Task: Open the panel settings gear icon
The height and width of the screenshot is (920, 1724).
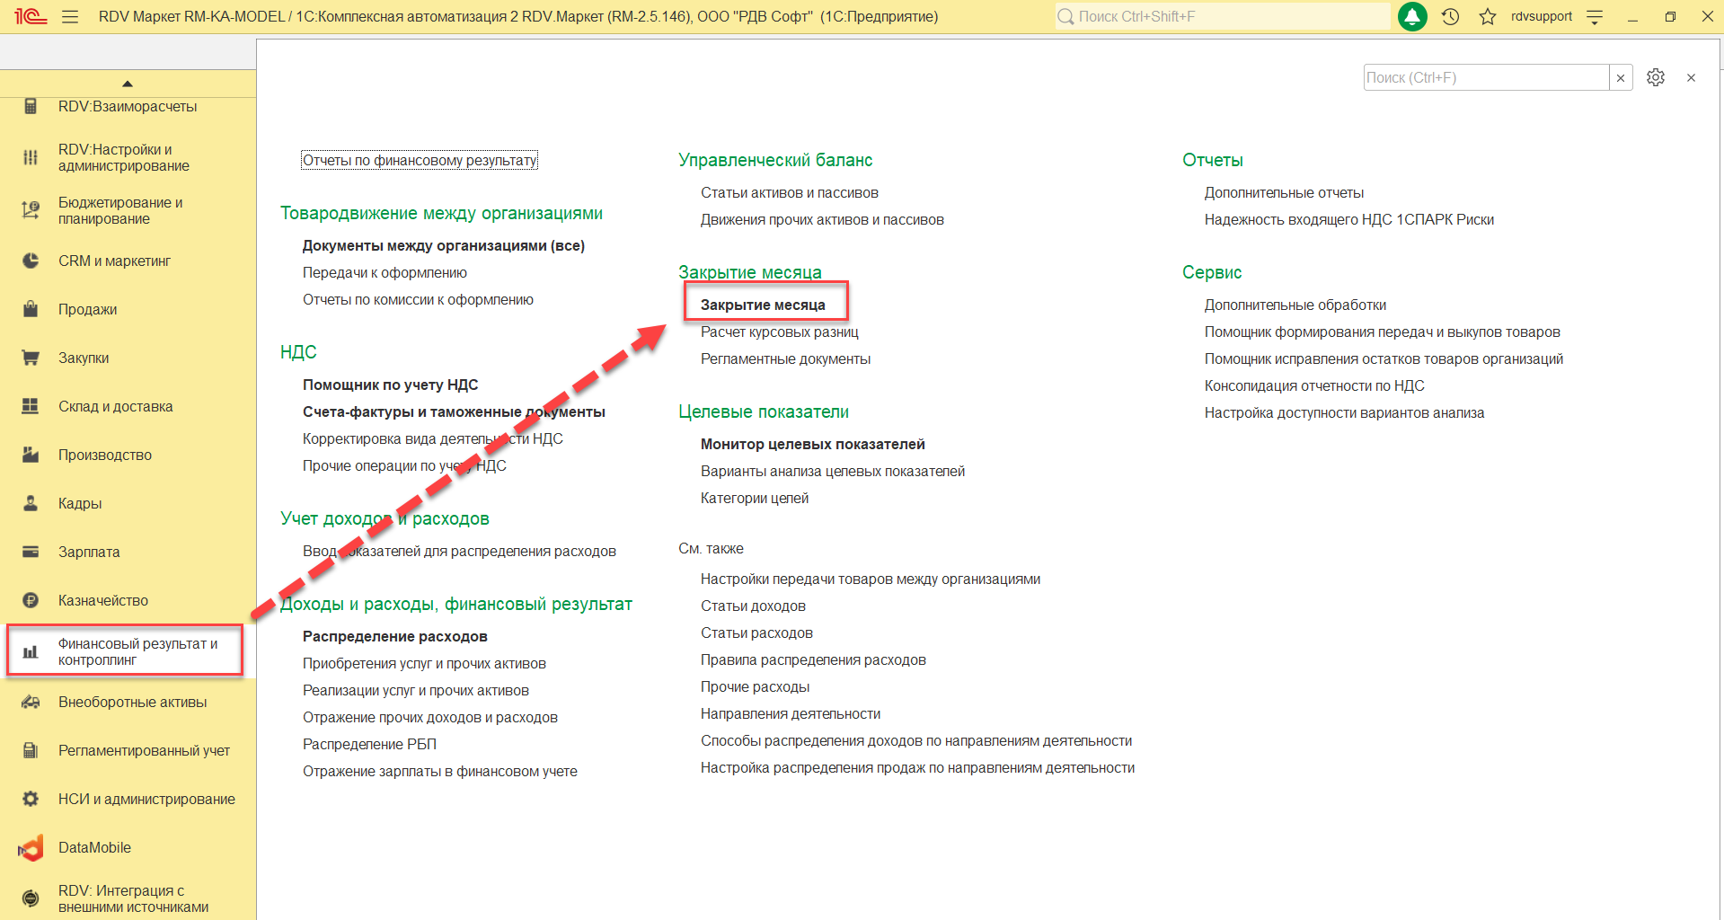Action: (1656, 77)
